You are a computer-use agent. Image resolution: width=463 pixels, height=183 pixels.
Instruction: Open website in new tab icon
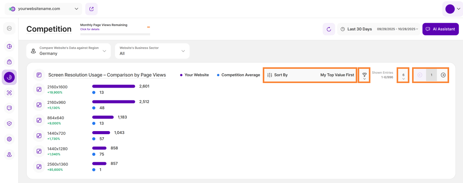tap(91, 9)
